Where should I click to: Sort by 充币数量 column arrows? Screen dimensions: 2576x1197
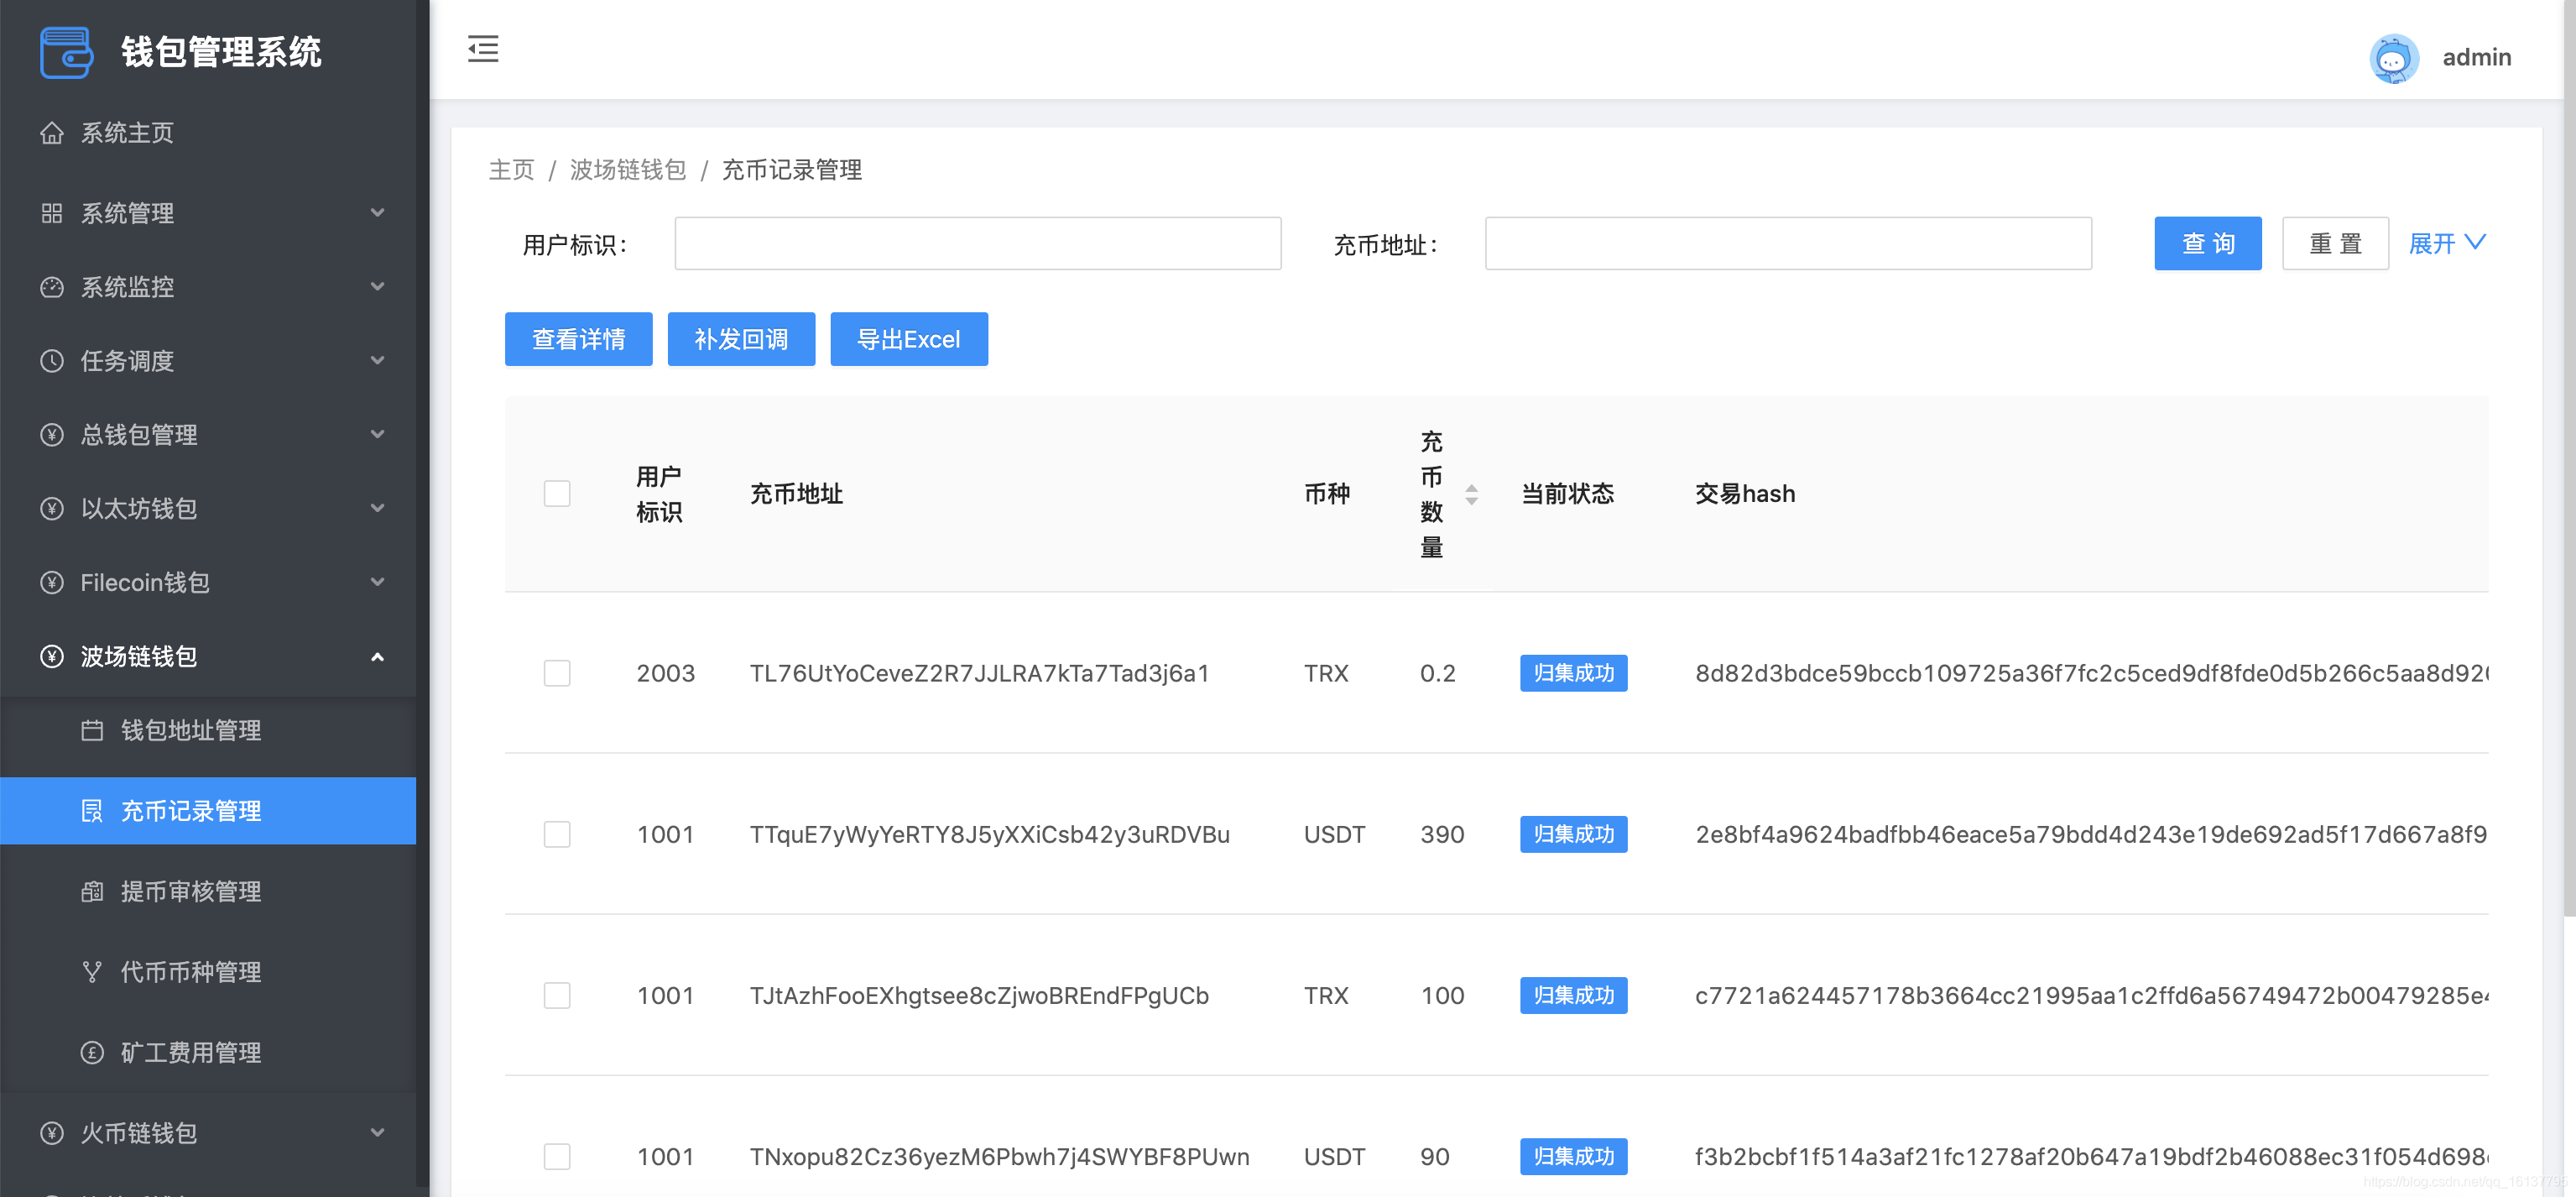pos(1471,494)
